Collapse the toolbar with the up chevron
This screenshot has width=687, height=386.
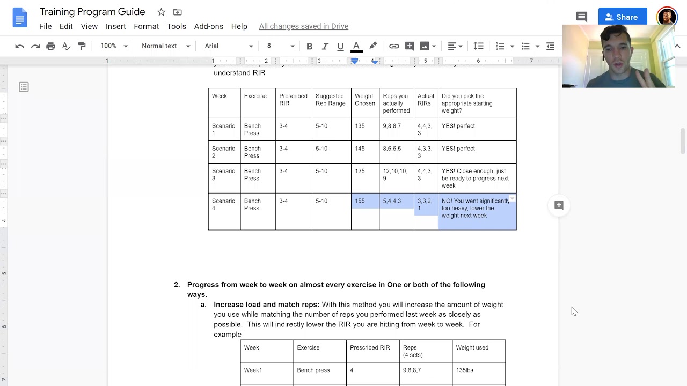pos(677,46)
